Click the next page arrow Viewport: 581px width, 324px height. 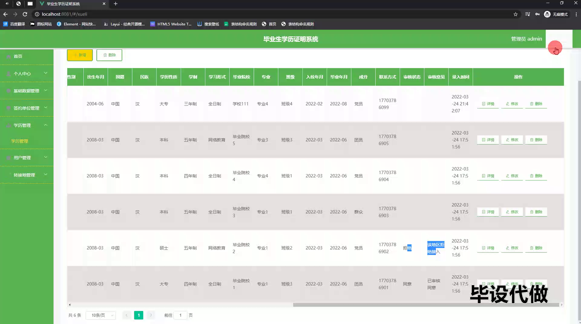[x=151, y=315]
